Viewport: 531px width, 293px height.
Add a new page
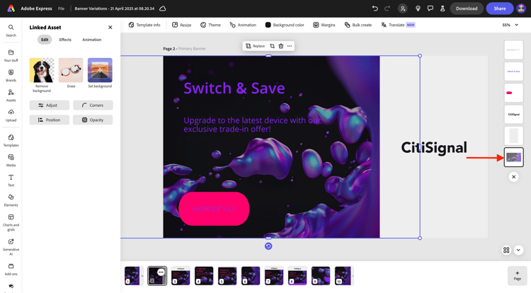click(x=517, y=275)
